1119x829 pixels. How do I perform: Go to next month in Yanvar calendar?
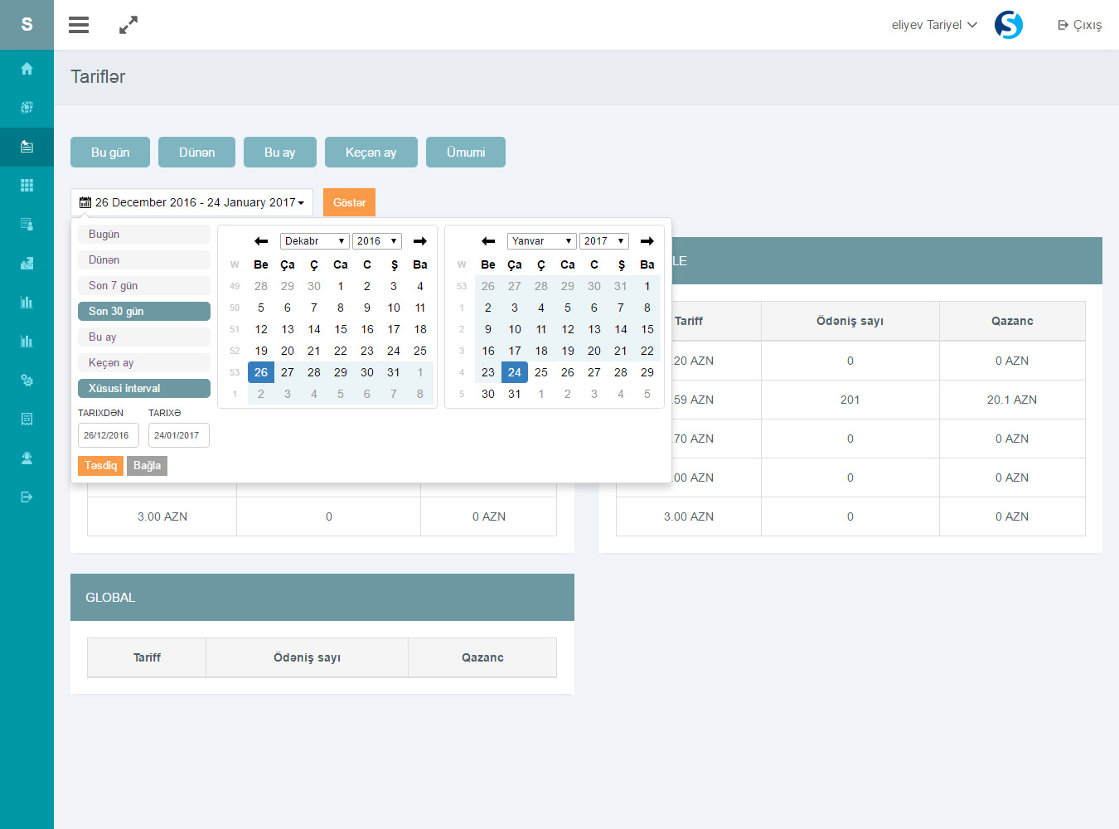[x=647, y=241]
